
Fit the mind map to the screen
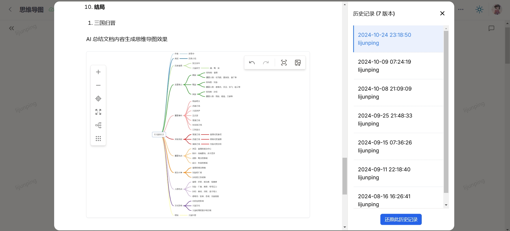[x=284, y=63]
